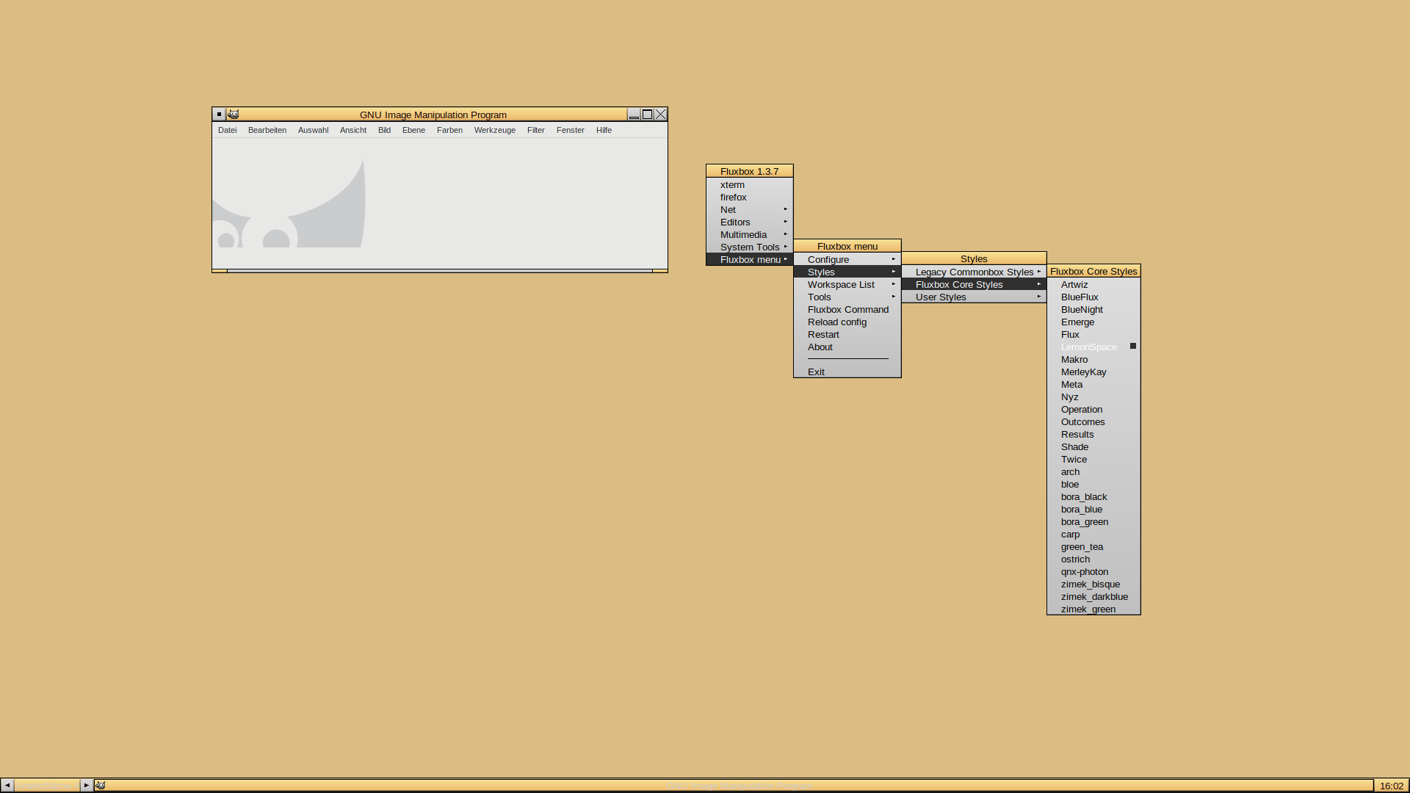Apply the Meta style
The height and width of the screenshot is (793, 1410).
[1093, 384]
